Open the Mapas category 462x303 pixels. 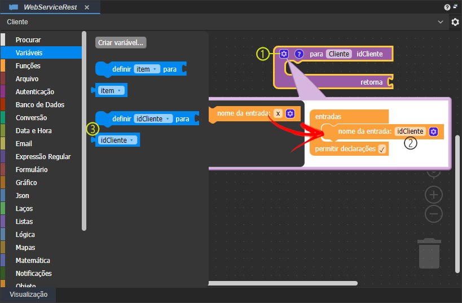click(x=41, y=247)
